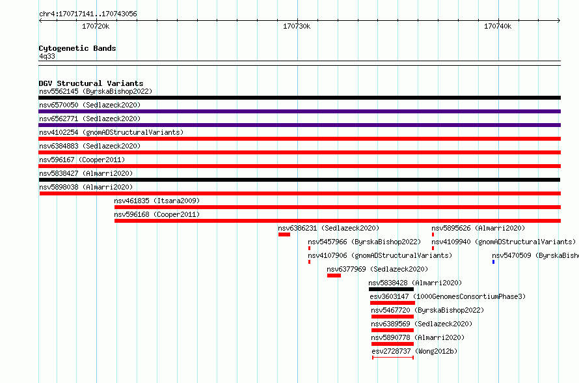Select the red nsv6384883 variant bar
This screenshot has width=579, height=383.
[x=299, y=152]
